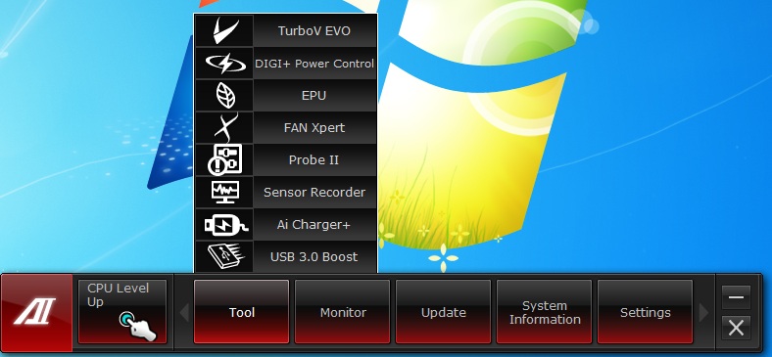Click the FAN Xpert icon
This screenshot has width=772, height=357.
click(224, 128)
